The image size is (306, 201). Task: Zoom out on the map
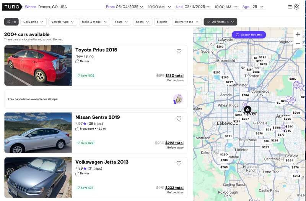[298, 44]
